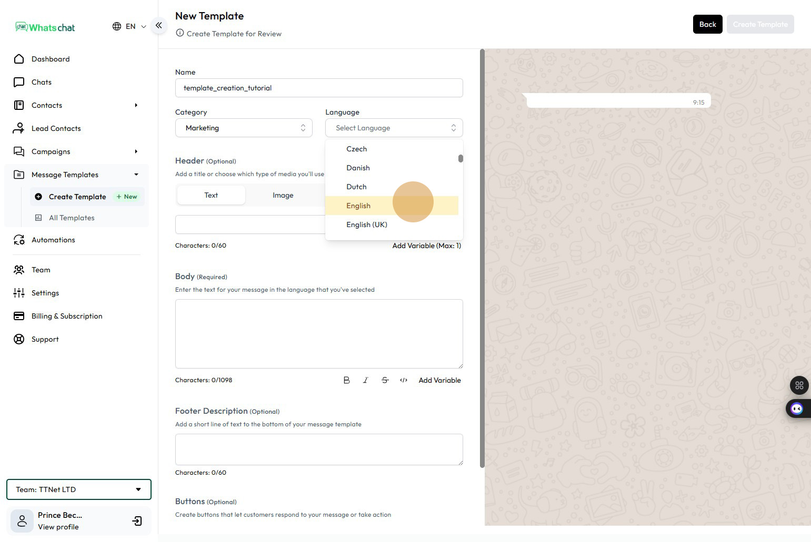
Task: Click the language list scrollbar thumb
Action: coord(460,158)
